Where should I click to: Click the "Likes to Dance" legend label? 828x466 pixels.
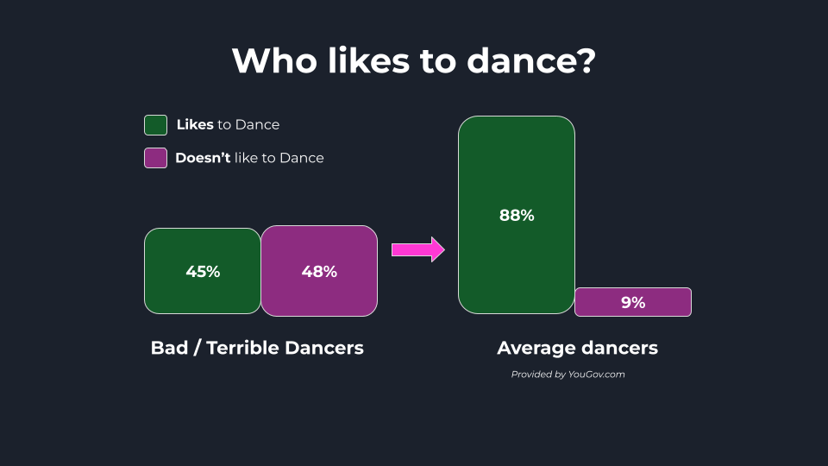coord(228,125)
